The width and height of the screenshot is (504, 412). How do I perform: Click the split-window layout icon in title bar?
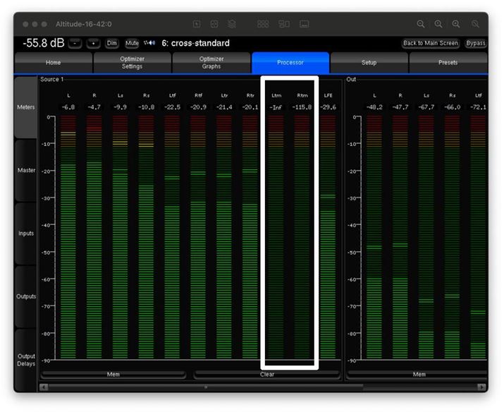pyautogui.click(x=284, y=24)
